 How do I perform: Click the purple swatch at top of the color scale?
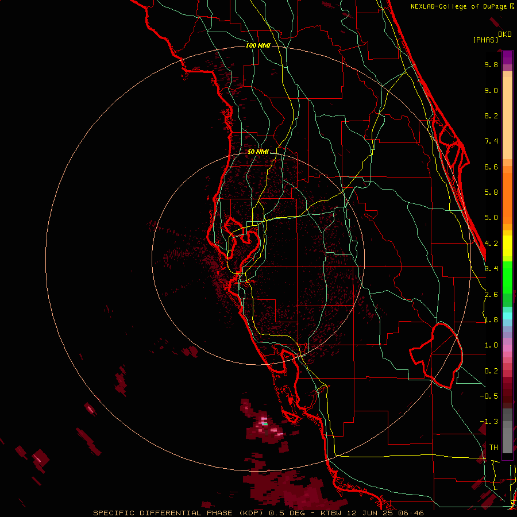pyautogui.click(x=507, y=57)
